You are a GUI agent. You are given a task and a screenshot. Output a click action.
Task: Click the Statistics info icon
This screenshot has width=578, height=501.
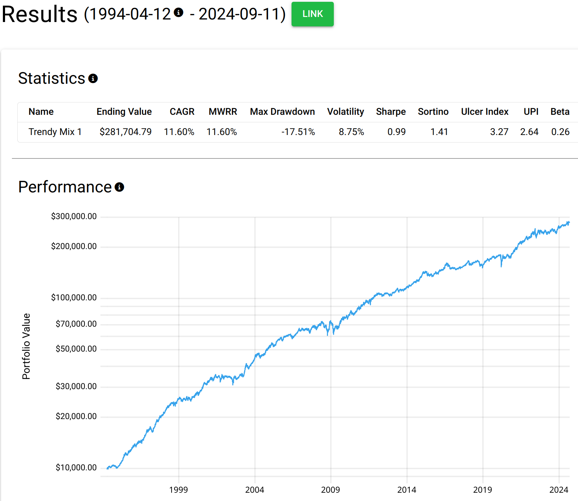point(93,78)
